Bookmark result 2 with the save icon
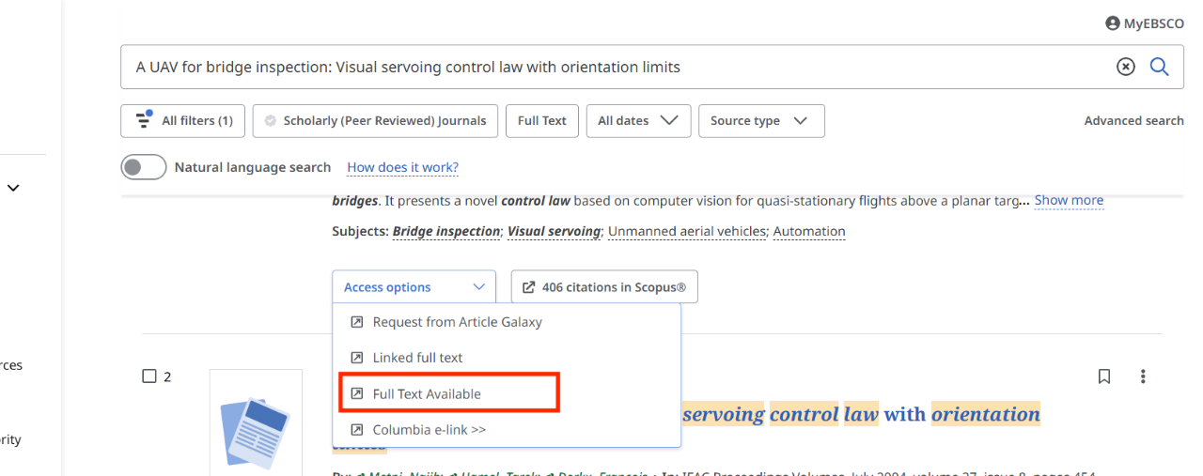Screen dimensions: 1203x476 point(1104,376)
